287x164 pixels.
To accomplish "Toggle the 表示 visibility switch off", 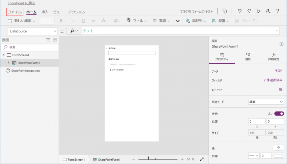I will click(x=279, y=114).
